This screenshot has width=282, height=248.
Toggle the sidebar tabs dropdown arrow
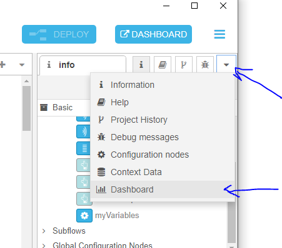click(x=226, y=65)
